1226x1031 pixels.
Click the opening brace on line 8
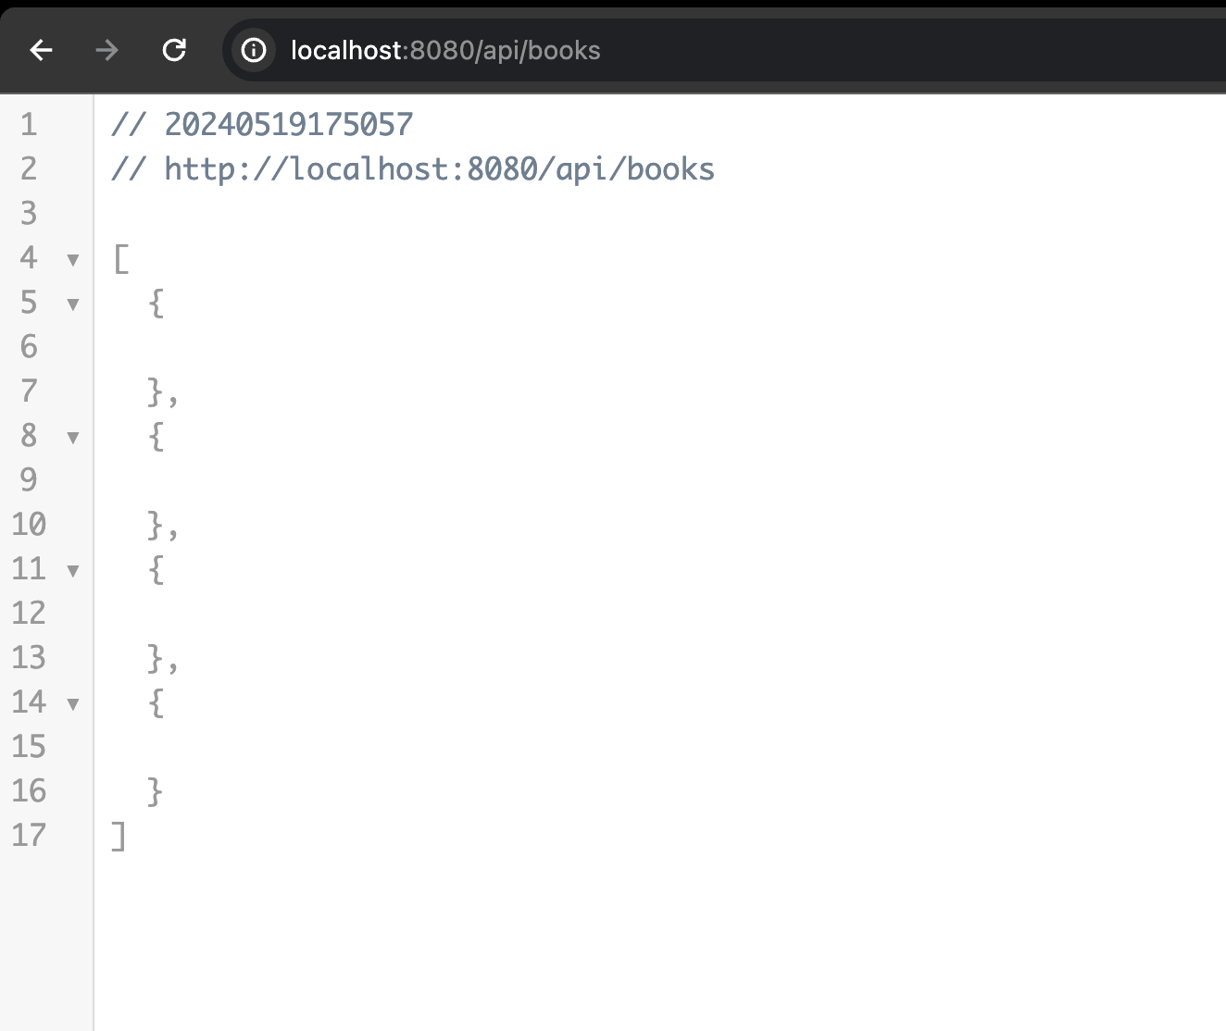(x=156, y=436)
